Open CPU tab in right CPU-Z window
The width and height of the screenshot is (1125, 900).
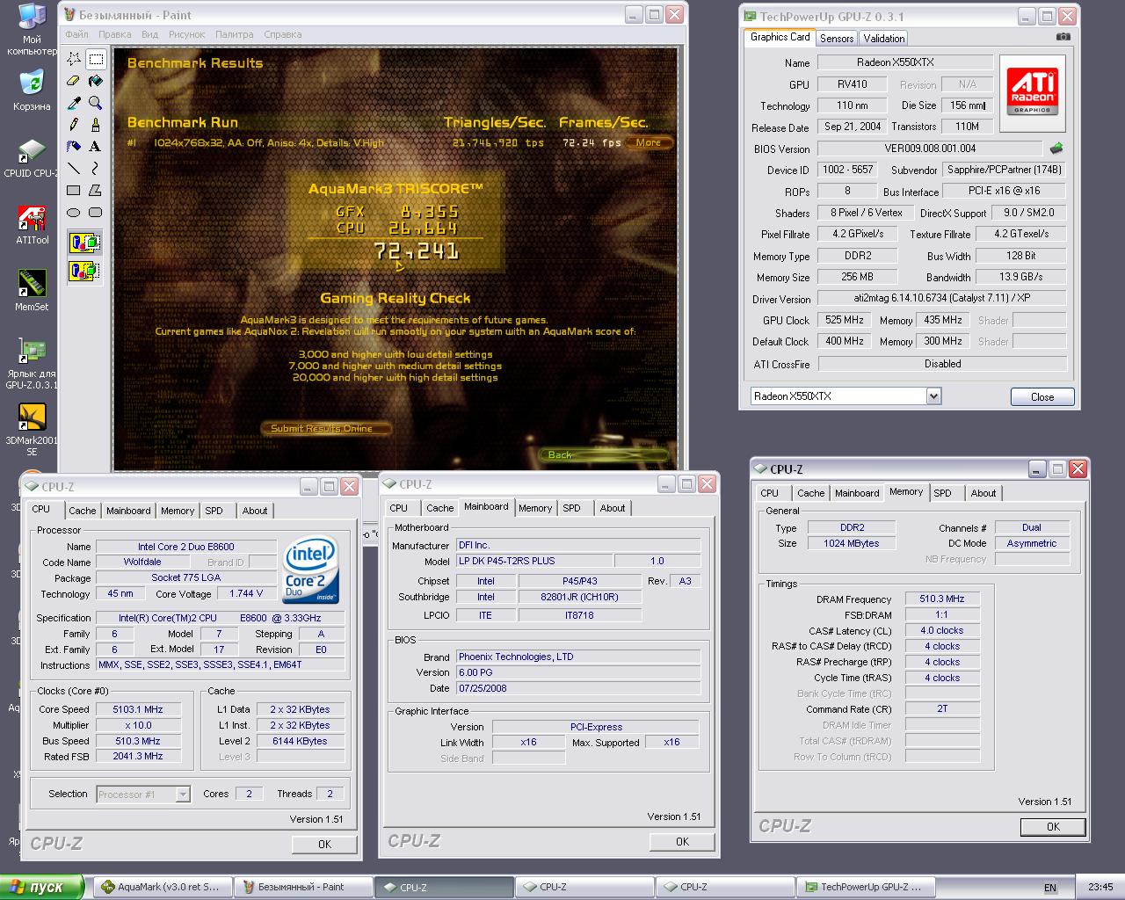pos(770,493)
